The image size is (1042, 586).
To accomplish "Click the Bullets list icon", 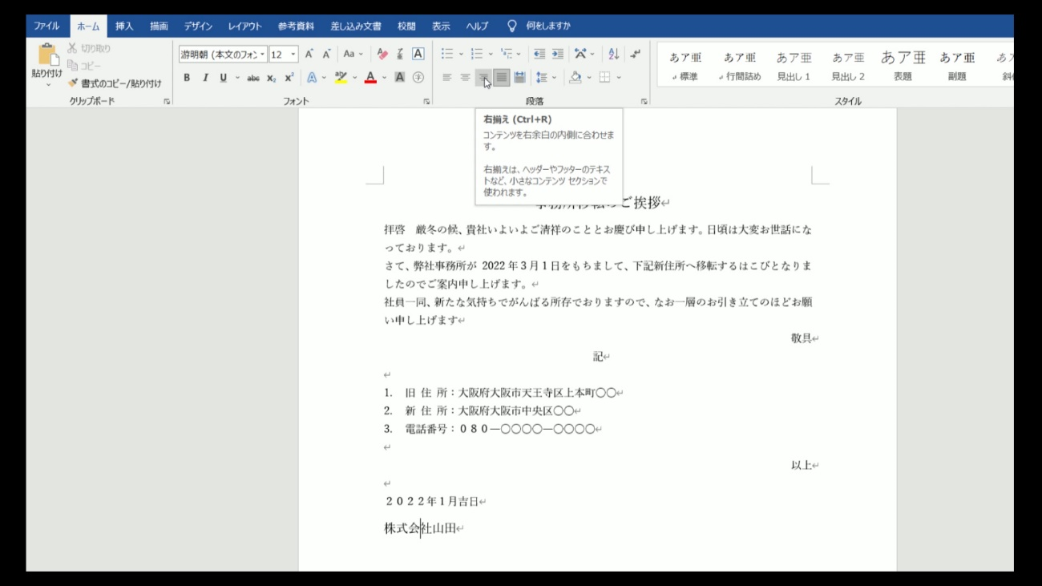I will click(x=447, y=55).
